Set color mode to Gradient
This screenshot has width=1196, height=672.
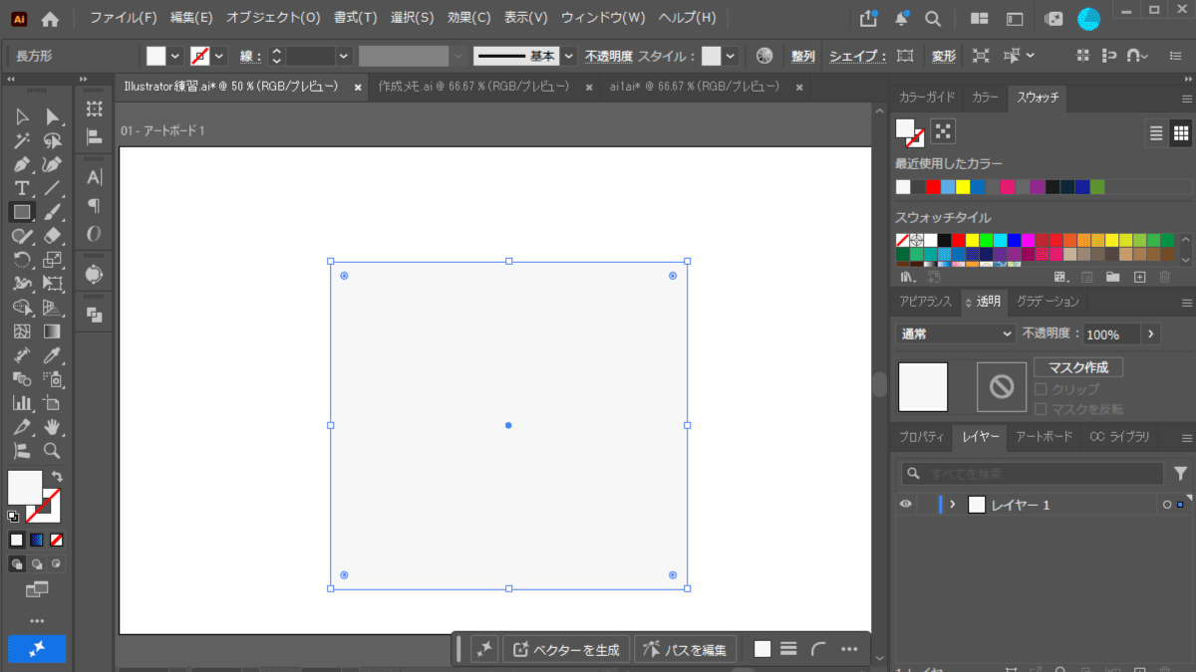pyautogui.click(x=37, y=540)
